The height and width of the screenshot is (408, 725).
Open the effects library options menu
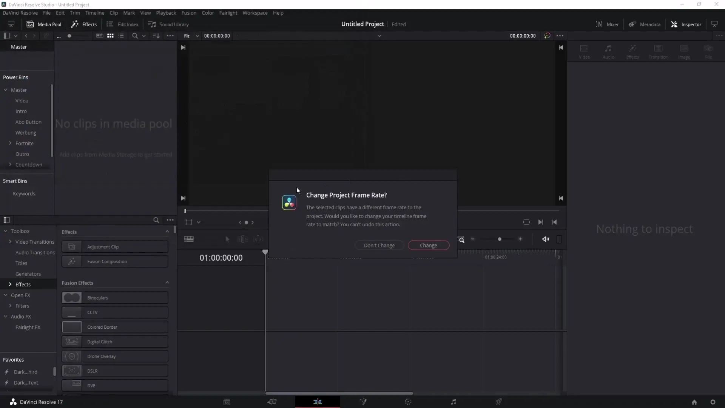point(170,220)
